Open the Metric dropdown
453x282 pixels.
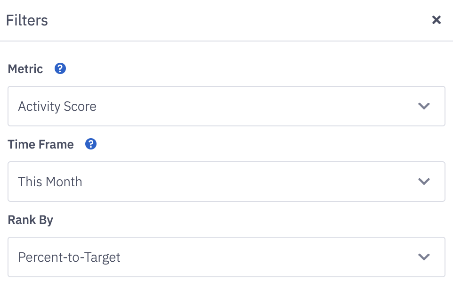click(x=226, y=106)
